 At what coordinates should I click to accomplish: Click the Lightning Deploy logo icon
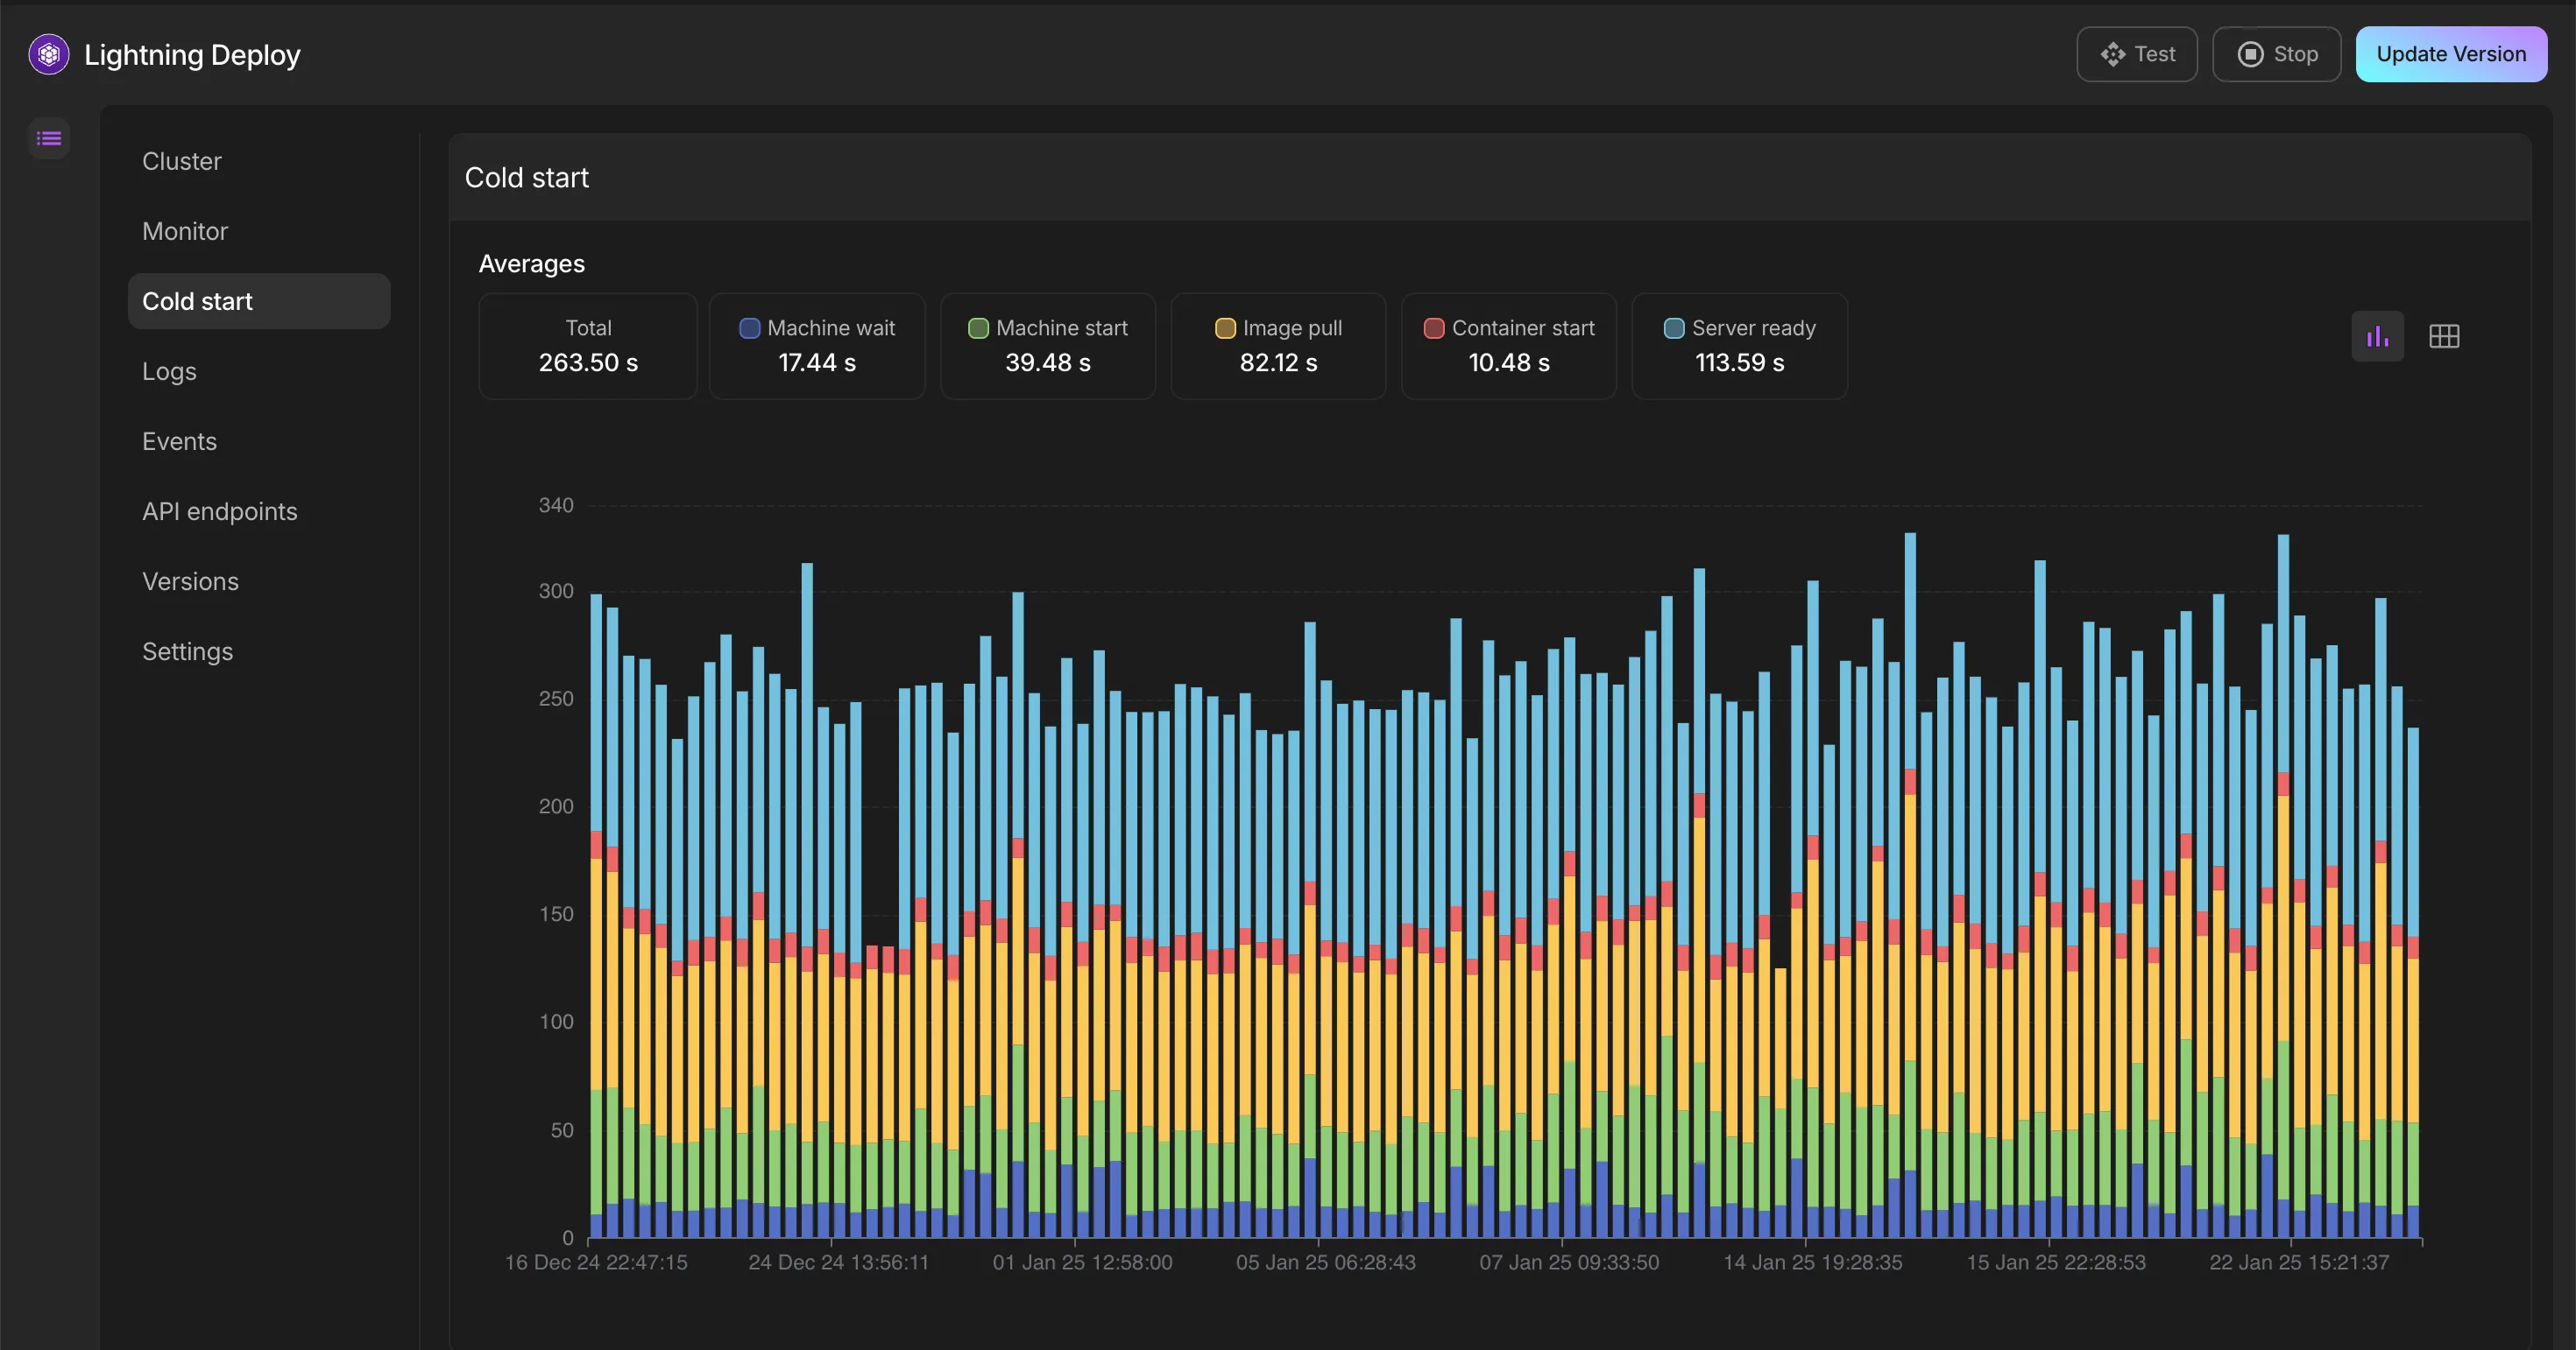pyautogui.click(x=49, y=54)
